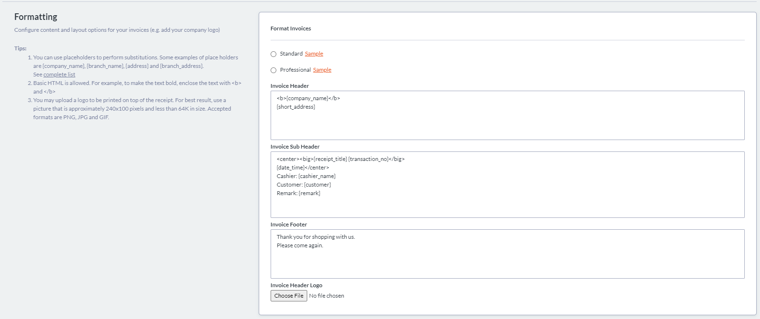The image size is (760, 319).
Task: Click the Invoice Footer field label
Action: (289, 225)
